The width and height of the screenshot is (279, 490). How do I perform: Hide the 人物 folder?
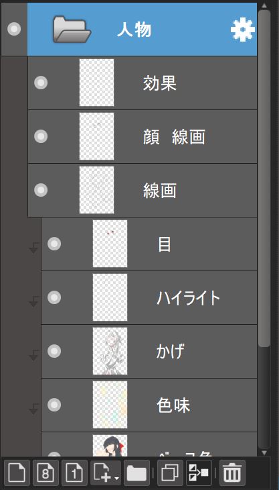click(x=14, y=29)
